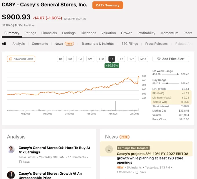Open the Peers tab
The image size is (197, 179).
tap(188, 33)
